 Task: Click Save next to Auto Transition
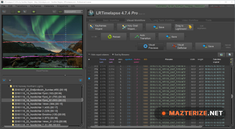tap(171, 37)
